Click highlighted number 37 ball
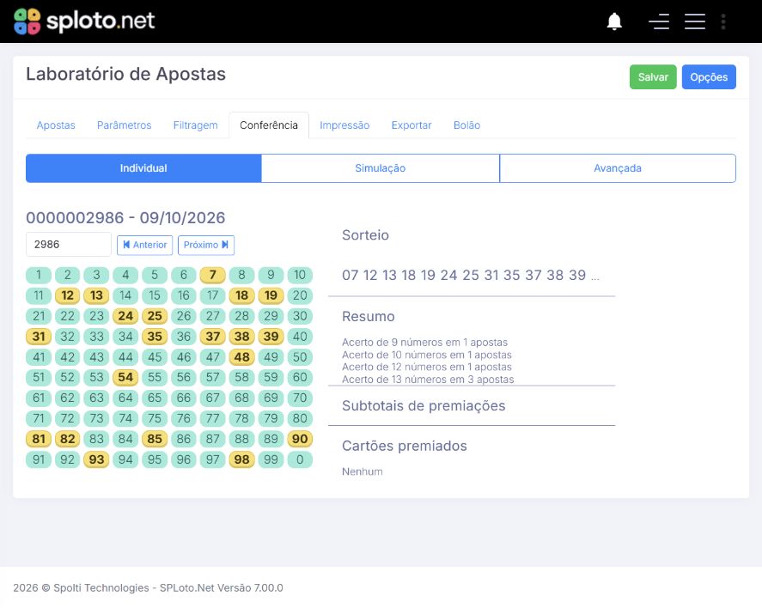The image size is (762, 608). (x=212, y=337)
